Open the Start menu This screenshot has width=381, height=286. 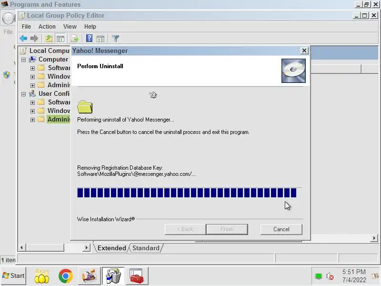tap(13, 276)
